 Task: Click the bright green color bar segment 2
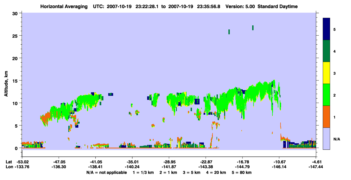[x=326, y=95]
